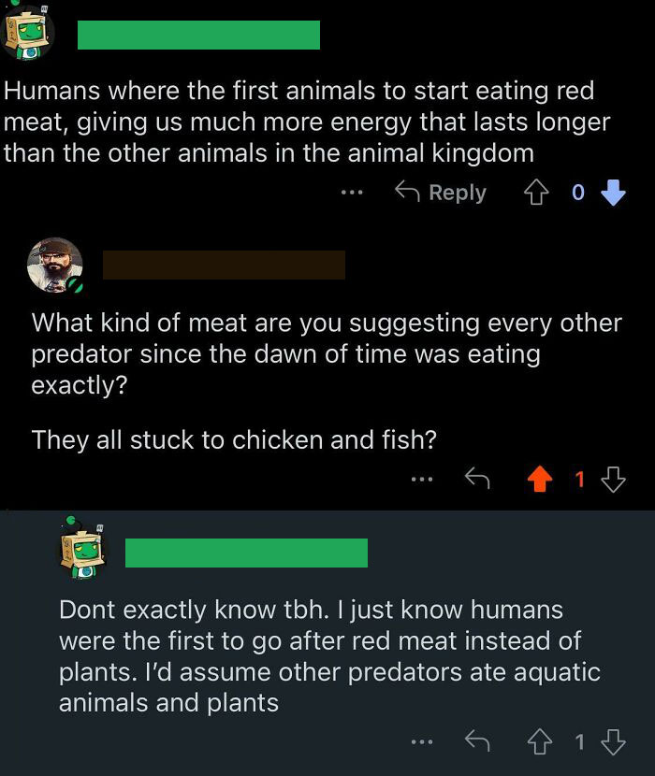Open the three-dot menu on the middle comment
This screenshot has width=655, height=776.
(x=421, y=479)
